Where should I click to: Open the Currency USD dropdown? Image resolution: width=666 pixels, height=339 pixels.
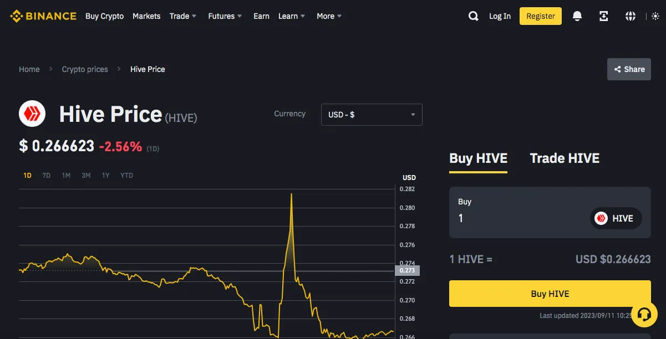click(372, 115)
